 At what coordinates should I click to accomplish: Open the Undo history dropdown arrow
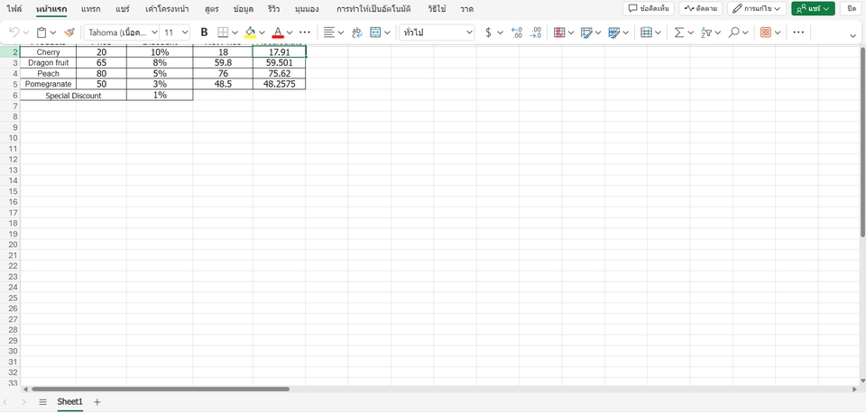tap(26, 33)
